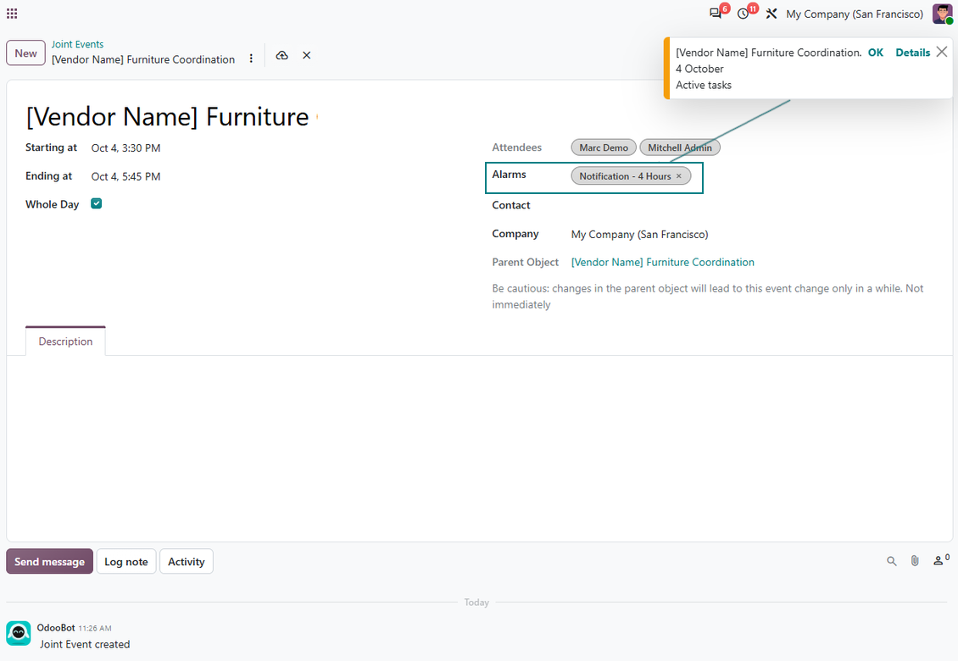Close the notification popup

[942, 52]
